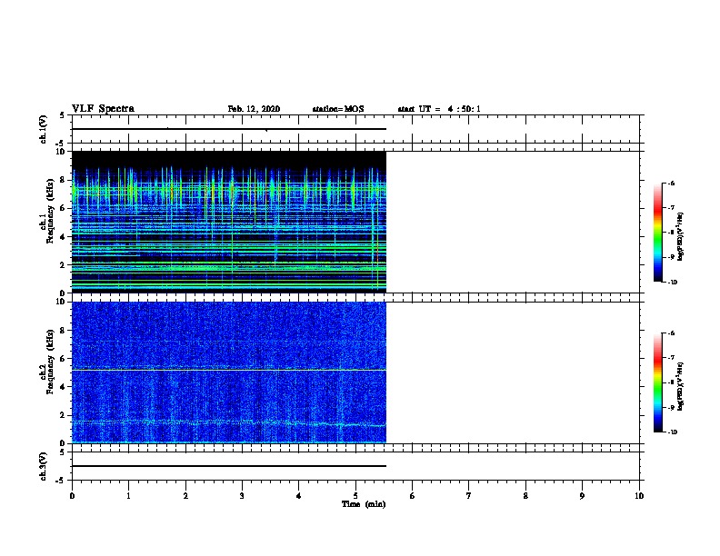
Task: Click the "7" tick on the time axis
Action: click(x=469, y=496)
